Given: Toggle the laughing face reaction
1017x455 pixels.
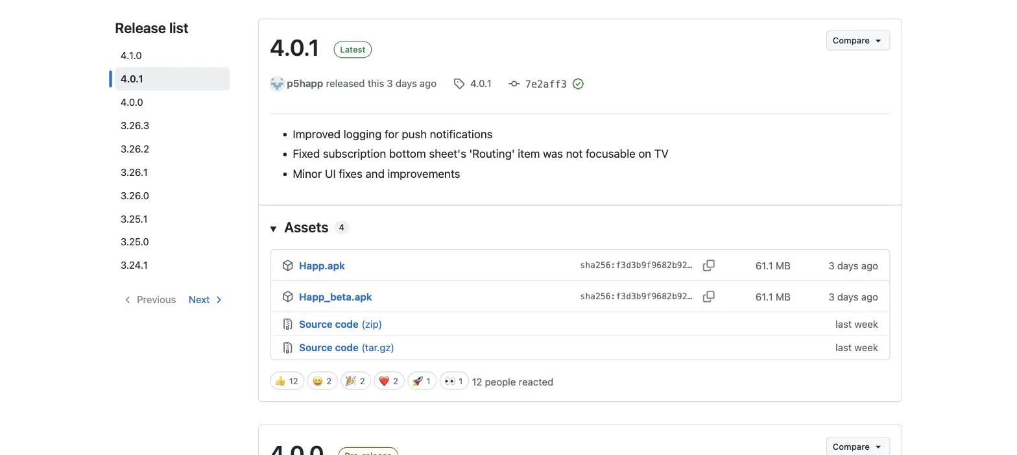Looking at the screenshot, I should click(322, 381).
